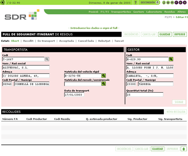Click the top GUARDAR button
188x156 pixels.
(x=165, y=34)
